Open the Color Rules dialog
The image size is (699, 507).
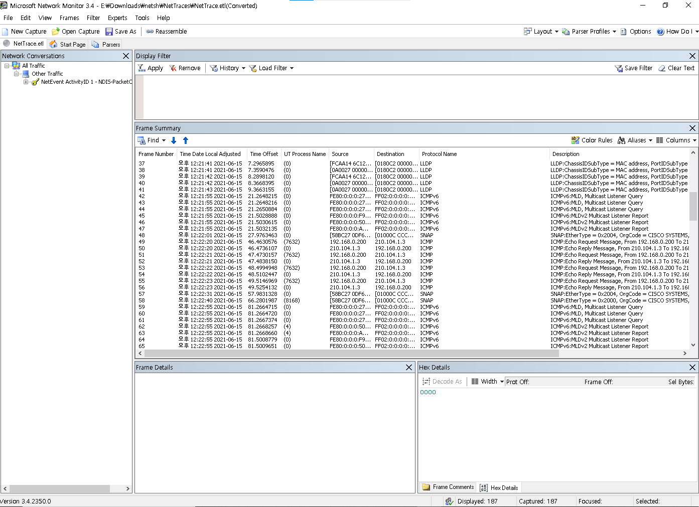tap(592, 140)
